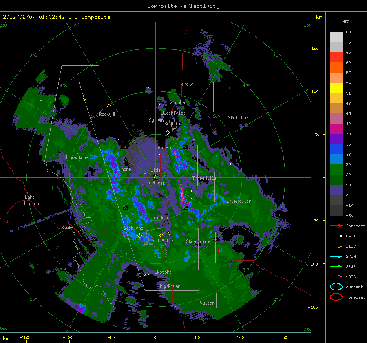
Task: Click the bright yellow 54 dBZ swatch
Action: pos(336,88)
